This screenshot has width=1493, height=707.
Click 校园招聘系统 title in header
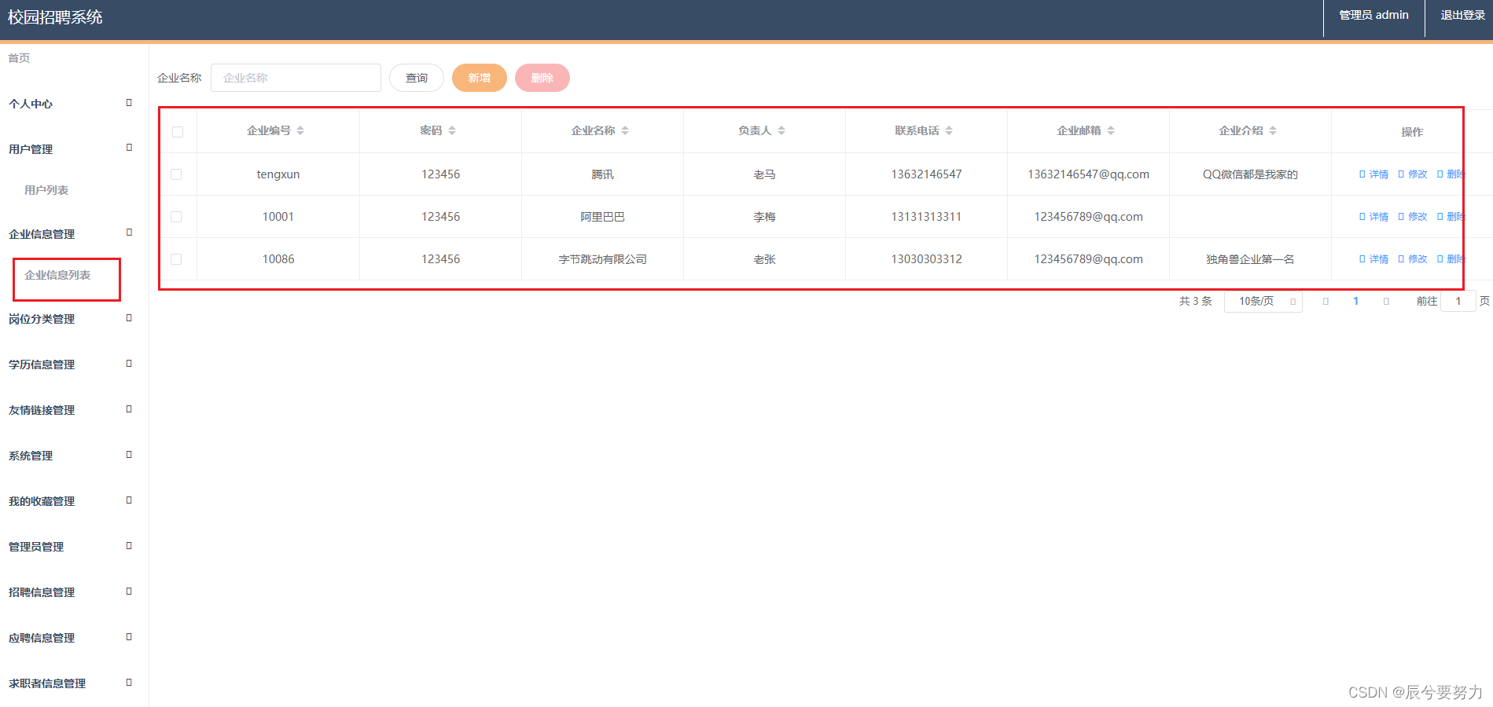55,17
